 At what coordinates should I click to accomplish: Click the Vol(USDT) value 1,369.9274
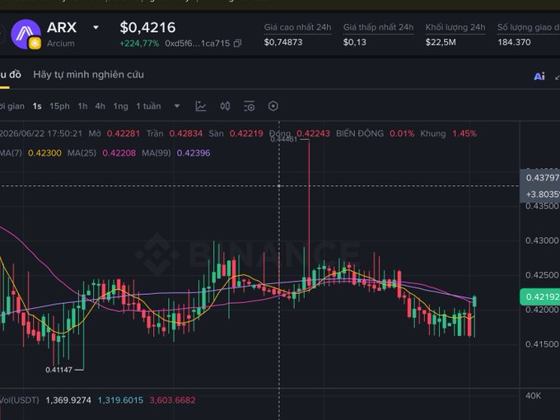pyautogui.click(x=68, y=400)
